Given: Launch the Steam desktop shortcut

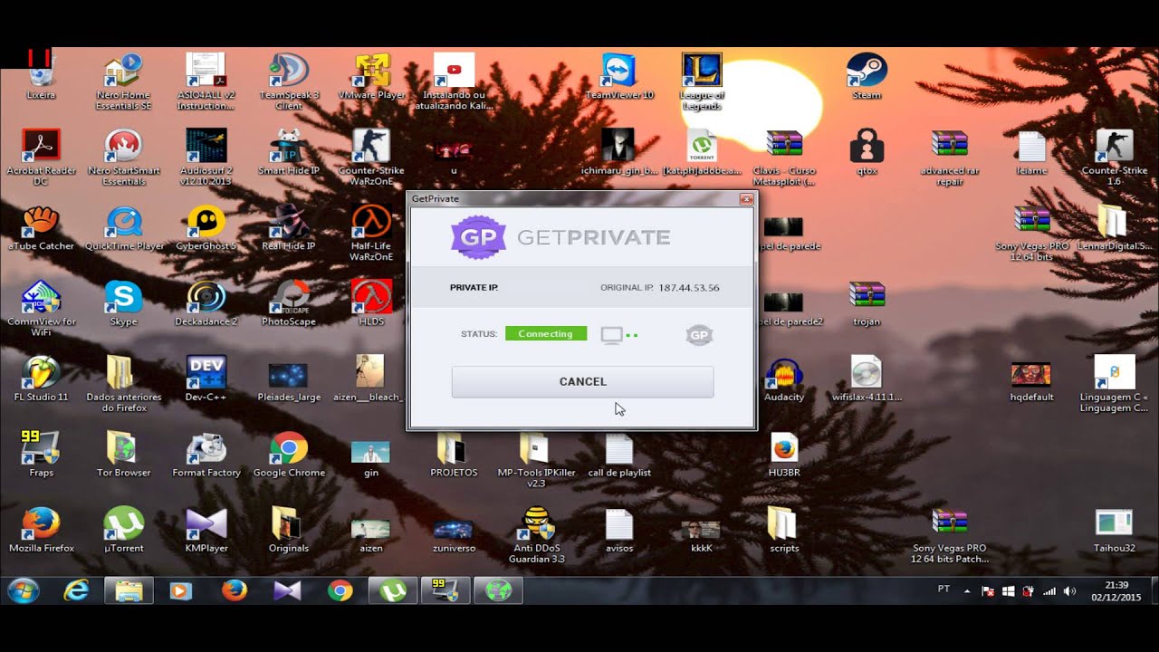Looking at the screenshot, I should [x=867, y=77].
